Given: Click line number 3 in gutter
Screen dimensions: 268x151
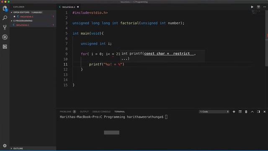Looking at the screenshot, I should 67,23.
